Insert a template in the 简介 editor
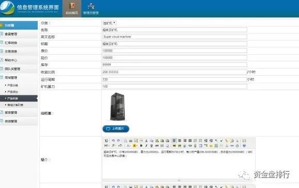Viewport: 299px width, 188px height. coord(136,141)
